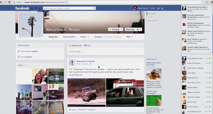The image size is (213, 114).
Task: Click Fotos heading in the left panel
Action: coord(20,65)
